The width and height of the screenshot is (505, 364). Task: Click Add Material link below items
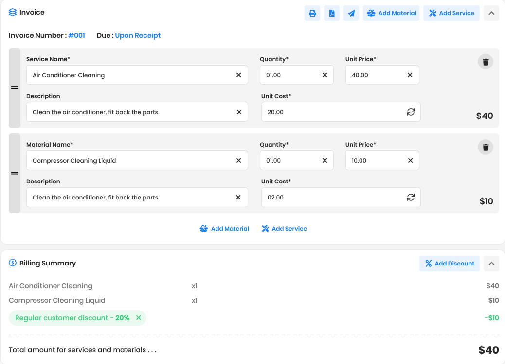pyautogui.click(x=224, y=229)
